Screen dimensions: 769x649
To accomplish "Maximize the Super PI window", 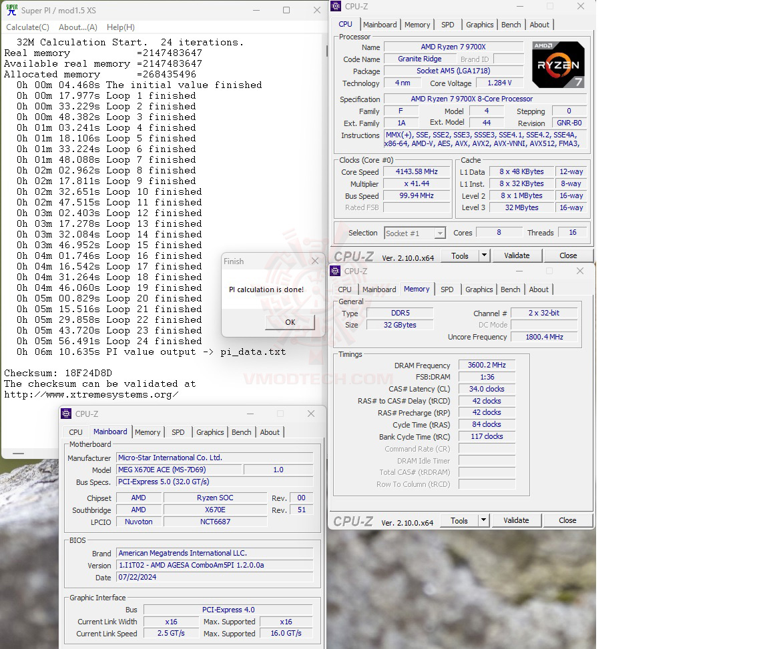I will [x=286, y=10].
